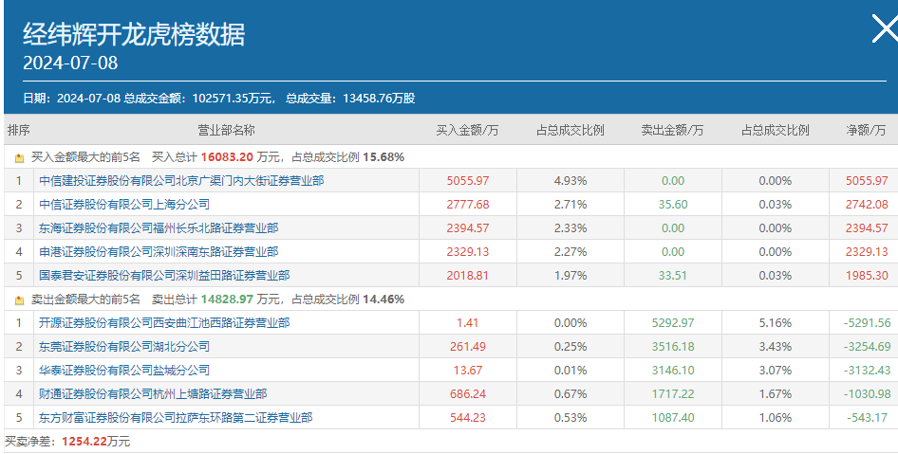Viewport: 898px width, 454px height.
Task: Select buy amount value 2777.68
Action: point(468,204)
